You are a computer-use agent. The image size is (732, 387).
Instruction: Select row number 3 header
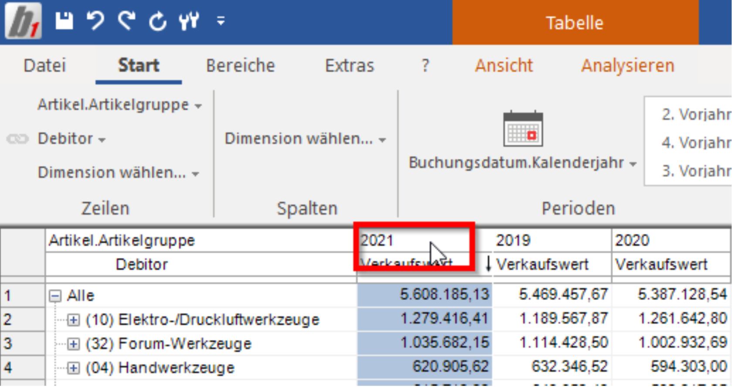[23, 343]
